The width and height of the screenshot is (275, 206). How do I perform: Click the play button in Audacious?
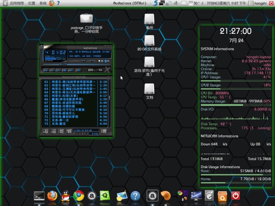[x=53, y=70]
